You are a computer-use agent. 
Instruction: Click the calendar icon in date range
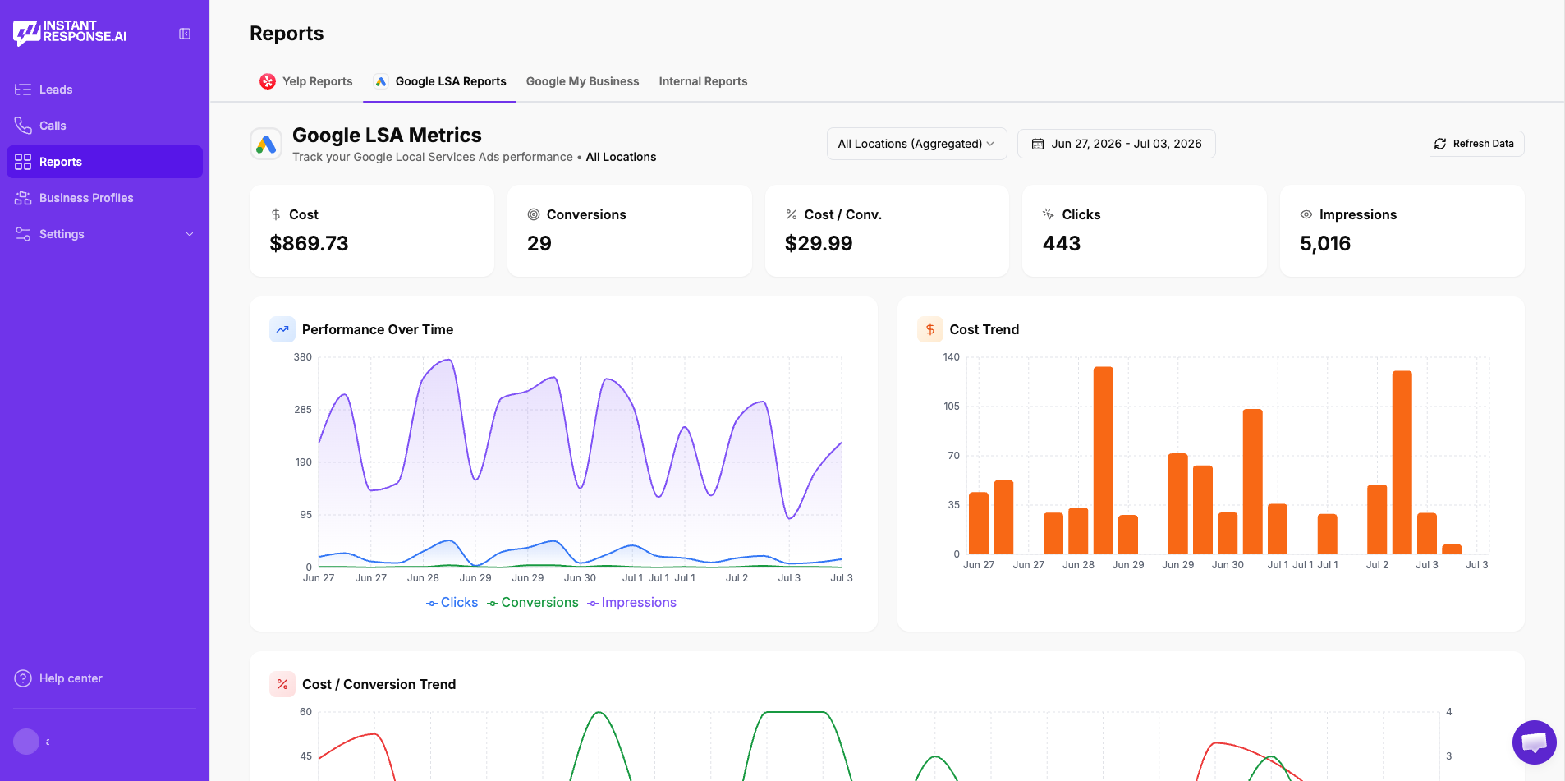[x=1038, y=144]
